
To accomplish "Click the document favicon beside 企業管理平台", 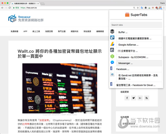I will 112,50.
